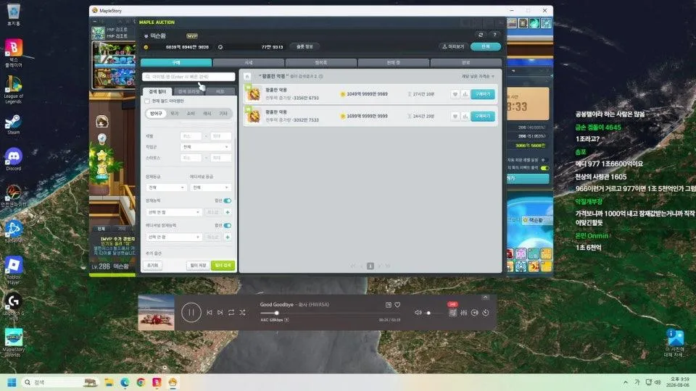
Task: Open Discord from the desktop
Action: [14, 159]
